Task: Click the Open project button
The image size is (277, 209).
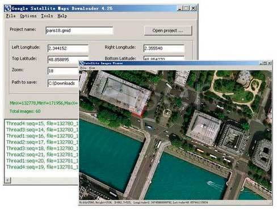Action: (168, 31)
